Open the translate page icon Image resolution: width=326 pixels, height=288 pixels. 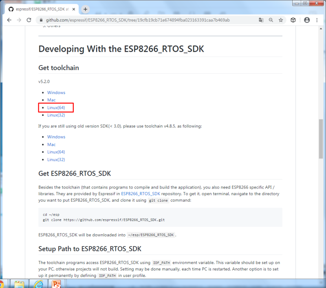261,20
